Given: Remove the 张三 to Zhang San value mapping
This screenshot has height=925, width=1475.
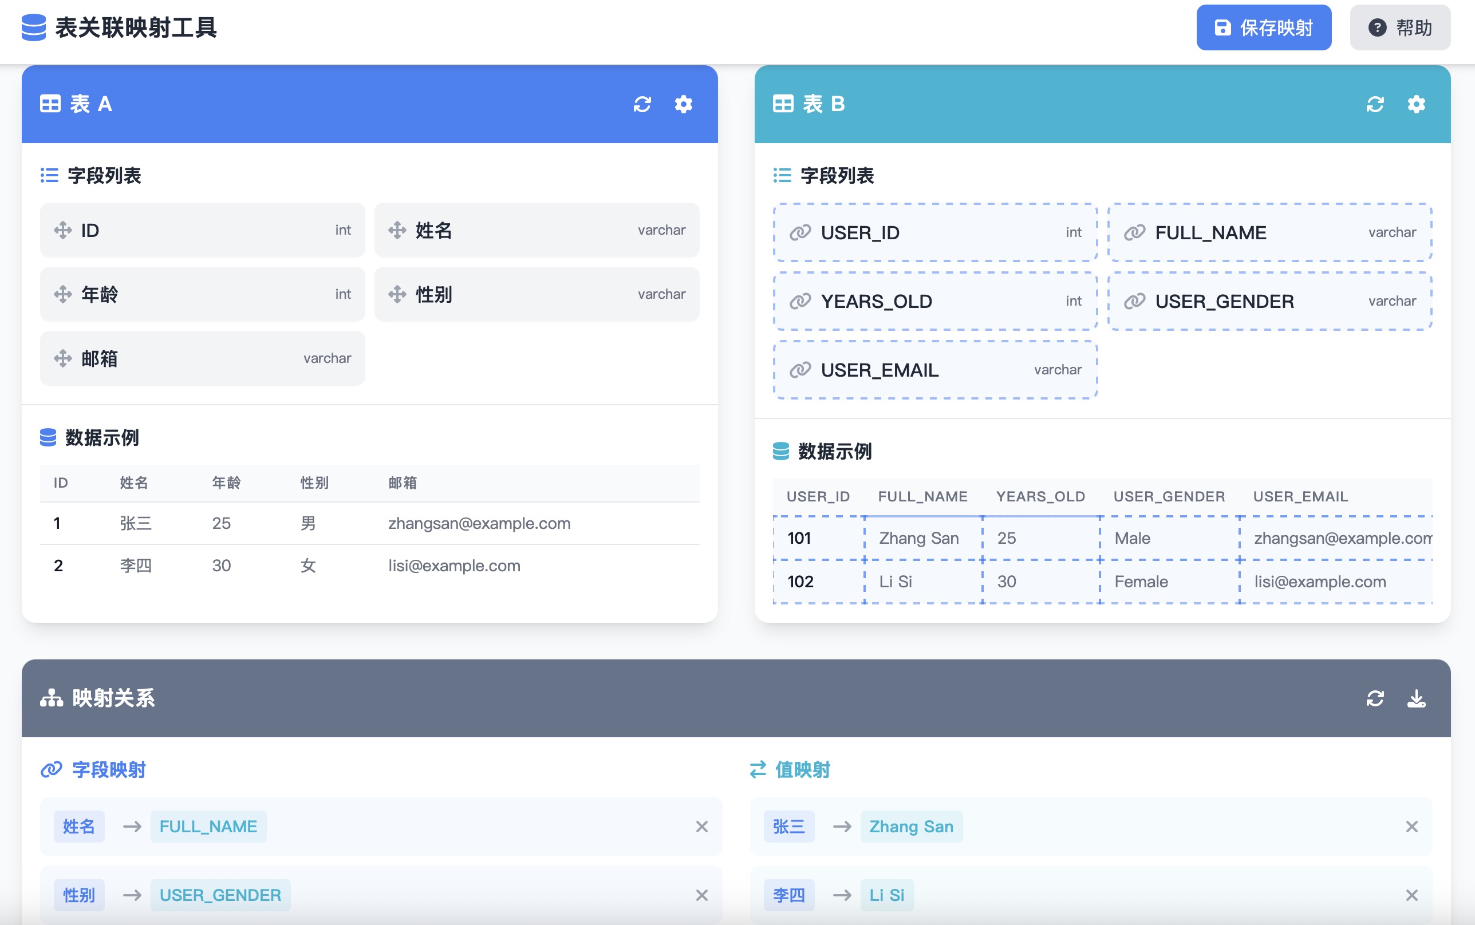Looking at the screenshot, I should pos(1411,827).
